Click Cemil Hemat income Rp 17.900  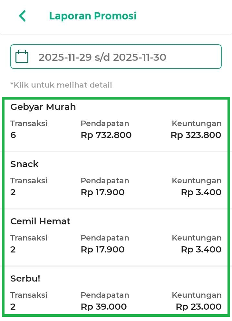[x=102, y=250]
